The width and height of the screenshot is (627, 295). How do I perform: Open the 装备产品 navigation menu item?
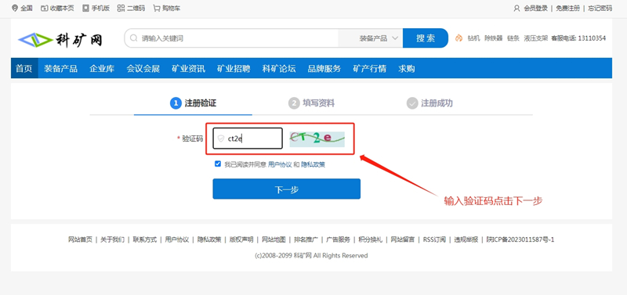coord(61,68)
